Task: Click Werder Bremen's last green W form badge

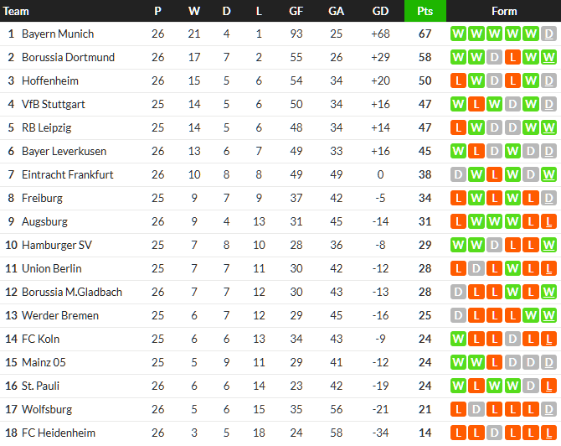Action: click(x=549, y=316)
